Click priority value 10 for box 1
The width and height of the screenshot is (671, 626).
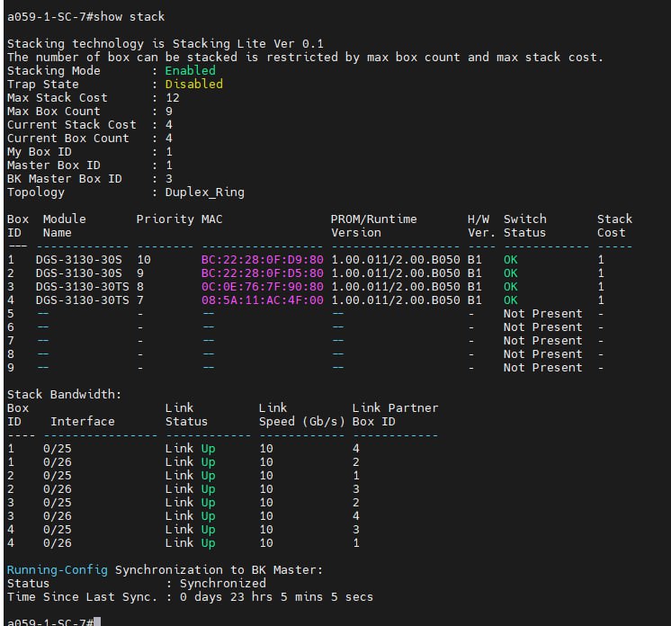[144, 260]
